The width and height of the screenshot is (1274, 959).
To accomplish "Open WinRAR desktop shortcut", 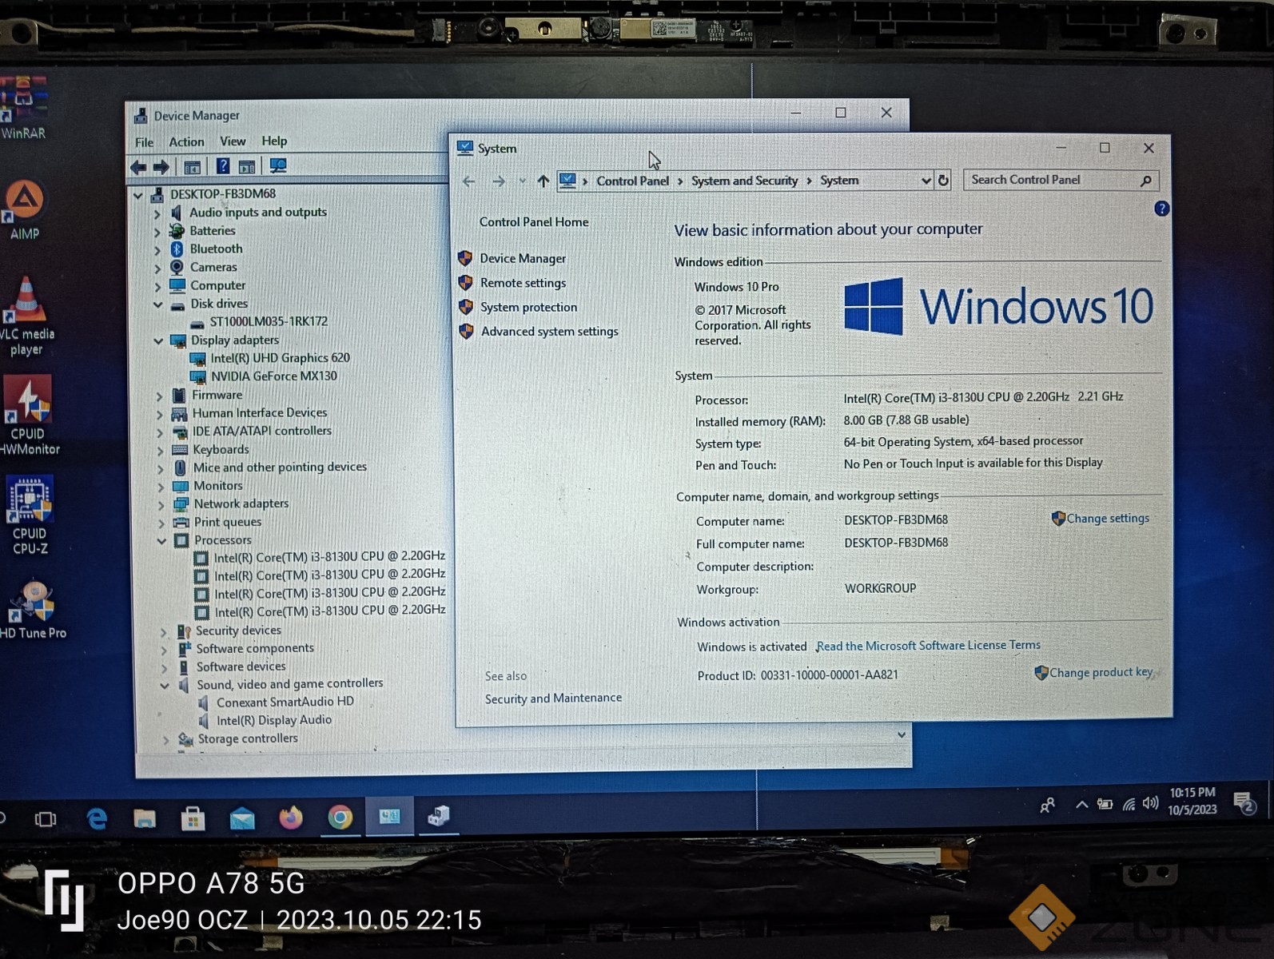I will click(23, 108).
